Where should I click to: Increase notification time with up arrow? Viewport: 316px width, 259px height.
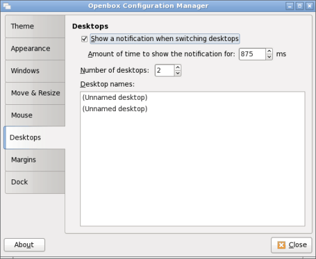point(269,51)
